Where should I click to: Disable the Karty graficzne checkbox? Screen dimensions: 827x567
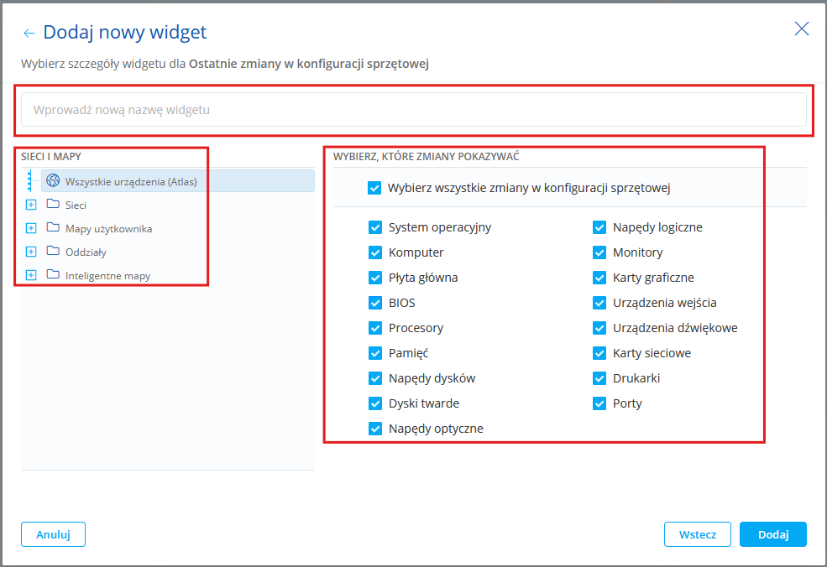599,278
